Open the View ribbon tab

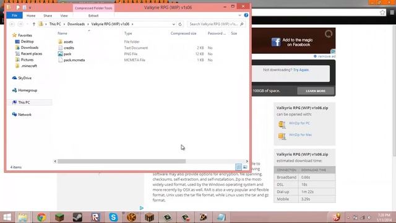click(64, 15)
